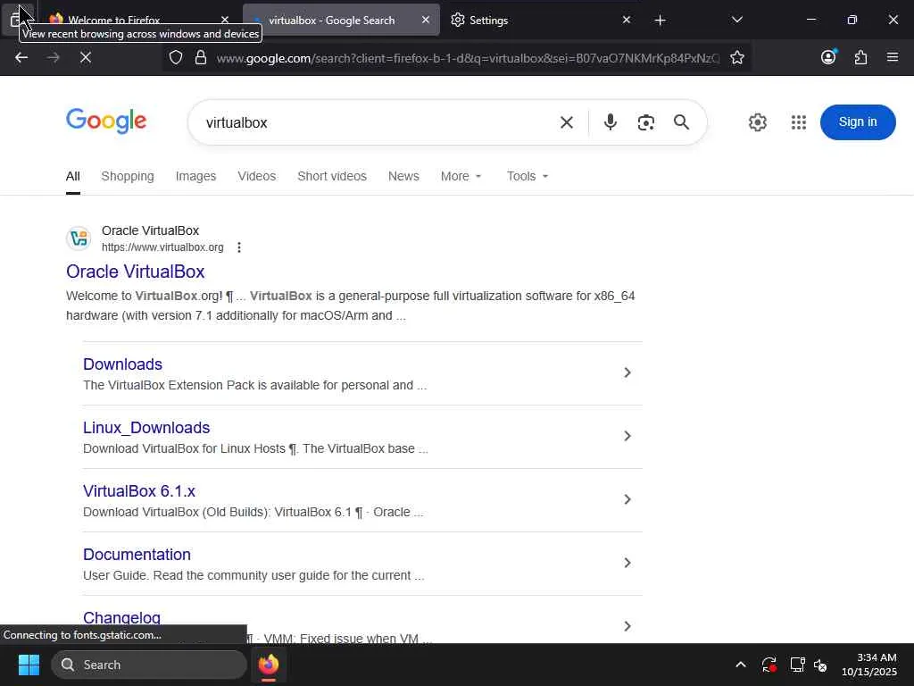Go to Google homepage via logo
Viewport: 914px width, 686px height.
point(106,121)
